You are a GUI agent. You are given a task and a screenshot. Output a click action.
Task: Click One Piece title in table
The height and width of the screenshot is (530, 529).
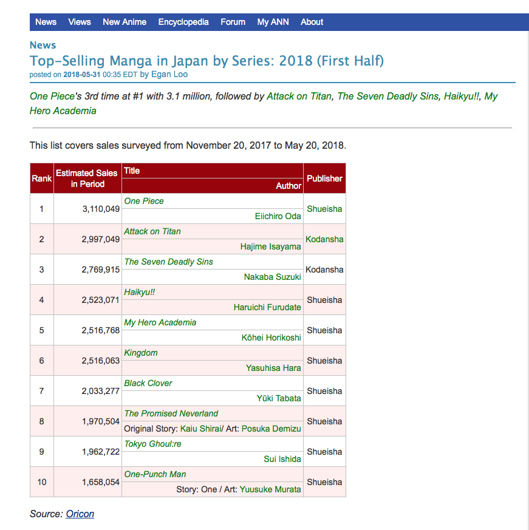tap(144, 201)
